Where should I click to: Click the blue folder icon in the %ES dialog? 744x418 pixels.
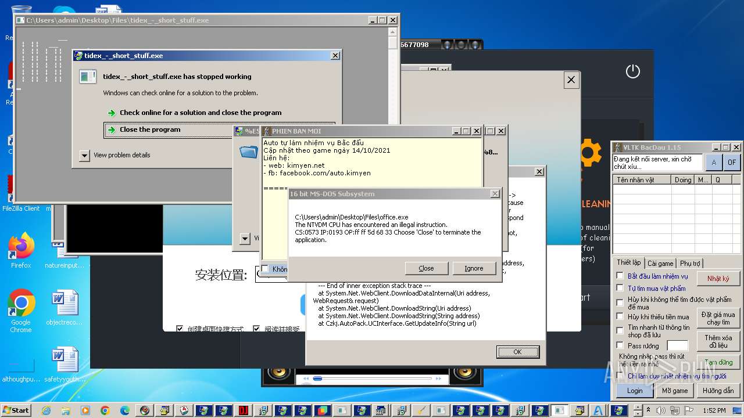click(249, 152)
